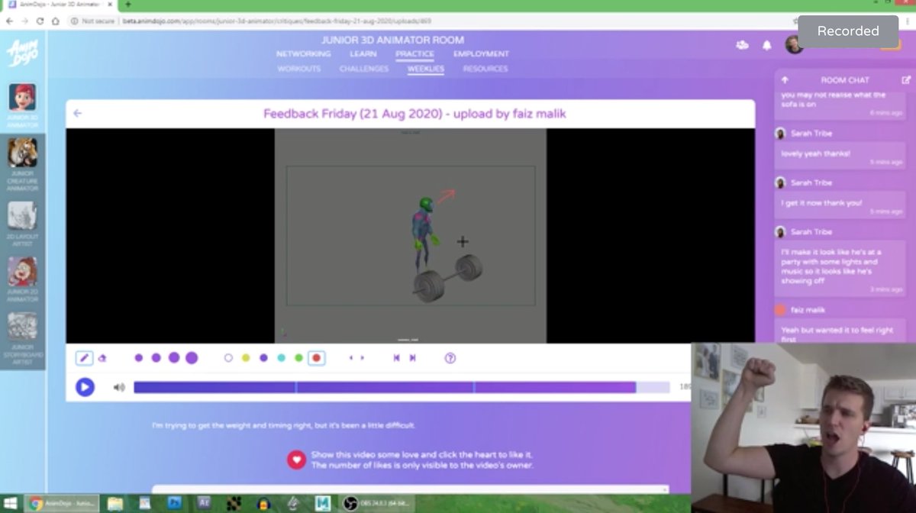Enter the Junior Storyboard Artist room
Screen dimensions: 916x513
(23, 340)
